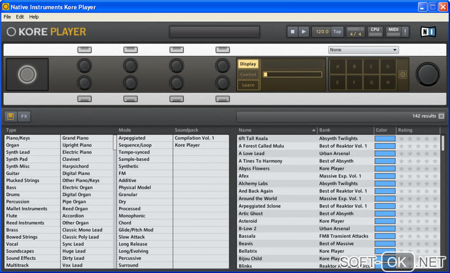Sort results by Color column header
The height and width of the screenshot is (273, 450).
(x=385, y=130)
